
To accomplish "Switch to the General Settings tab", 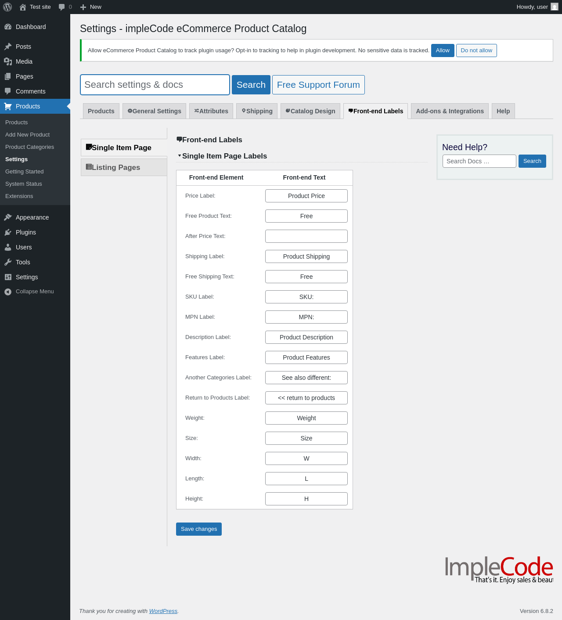I will 155,111.
